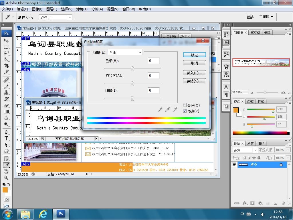Toggle Quick Mask mode in toolbox

[x=6, y=199]
